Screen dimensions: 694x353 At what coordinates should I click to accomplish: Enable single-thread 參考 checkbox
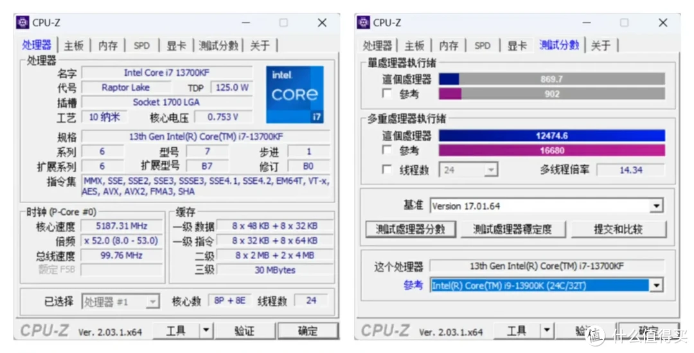(387, 93)
